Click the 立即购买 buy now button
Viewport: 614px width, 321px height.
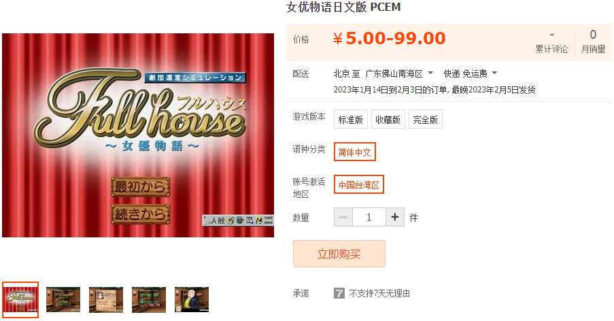coord(339,254)
